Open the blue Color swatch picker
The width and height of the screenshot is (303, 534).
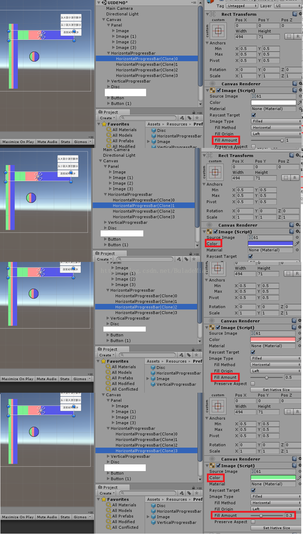point(270,244)
